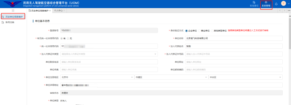Screen dimensions: 291x105
Task: Select 无 for 统一社会信用代码
Action: (x=68, y=38)
